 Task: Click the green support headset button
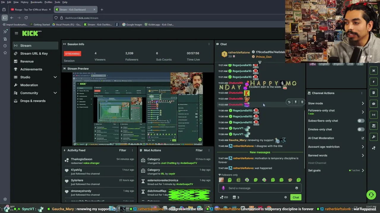coord(371,195)
